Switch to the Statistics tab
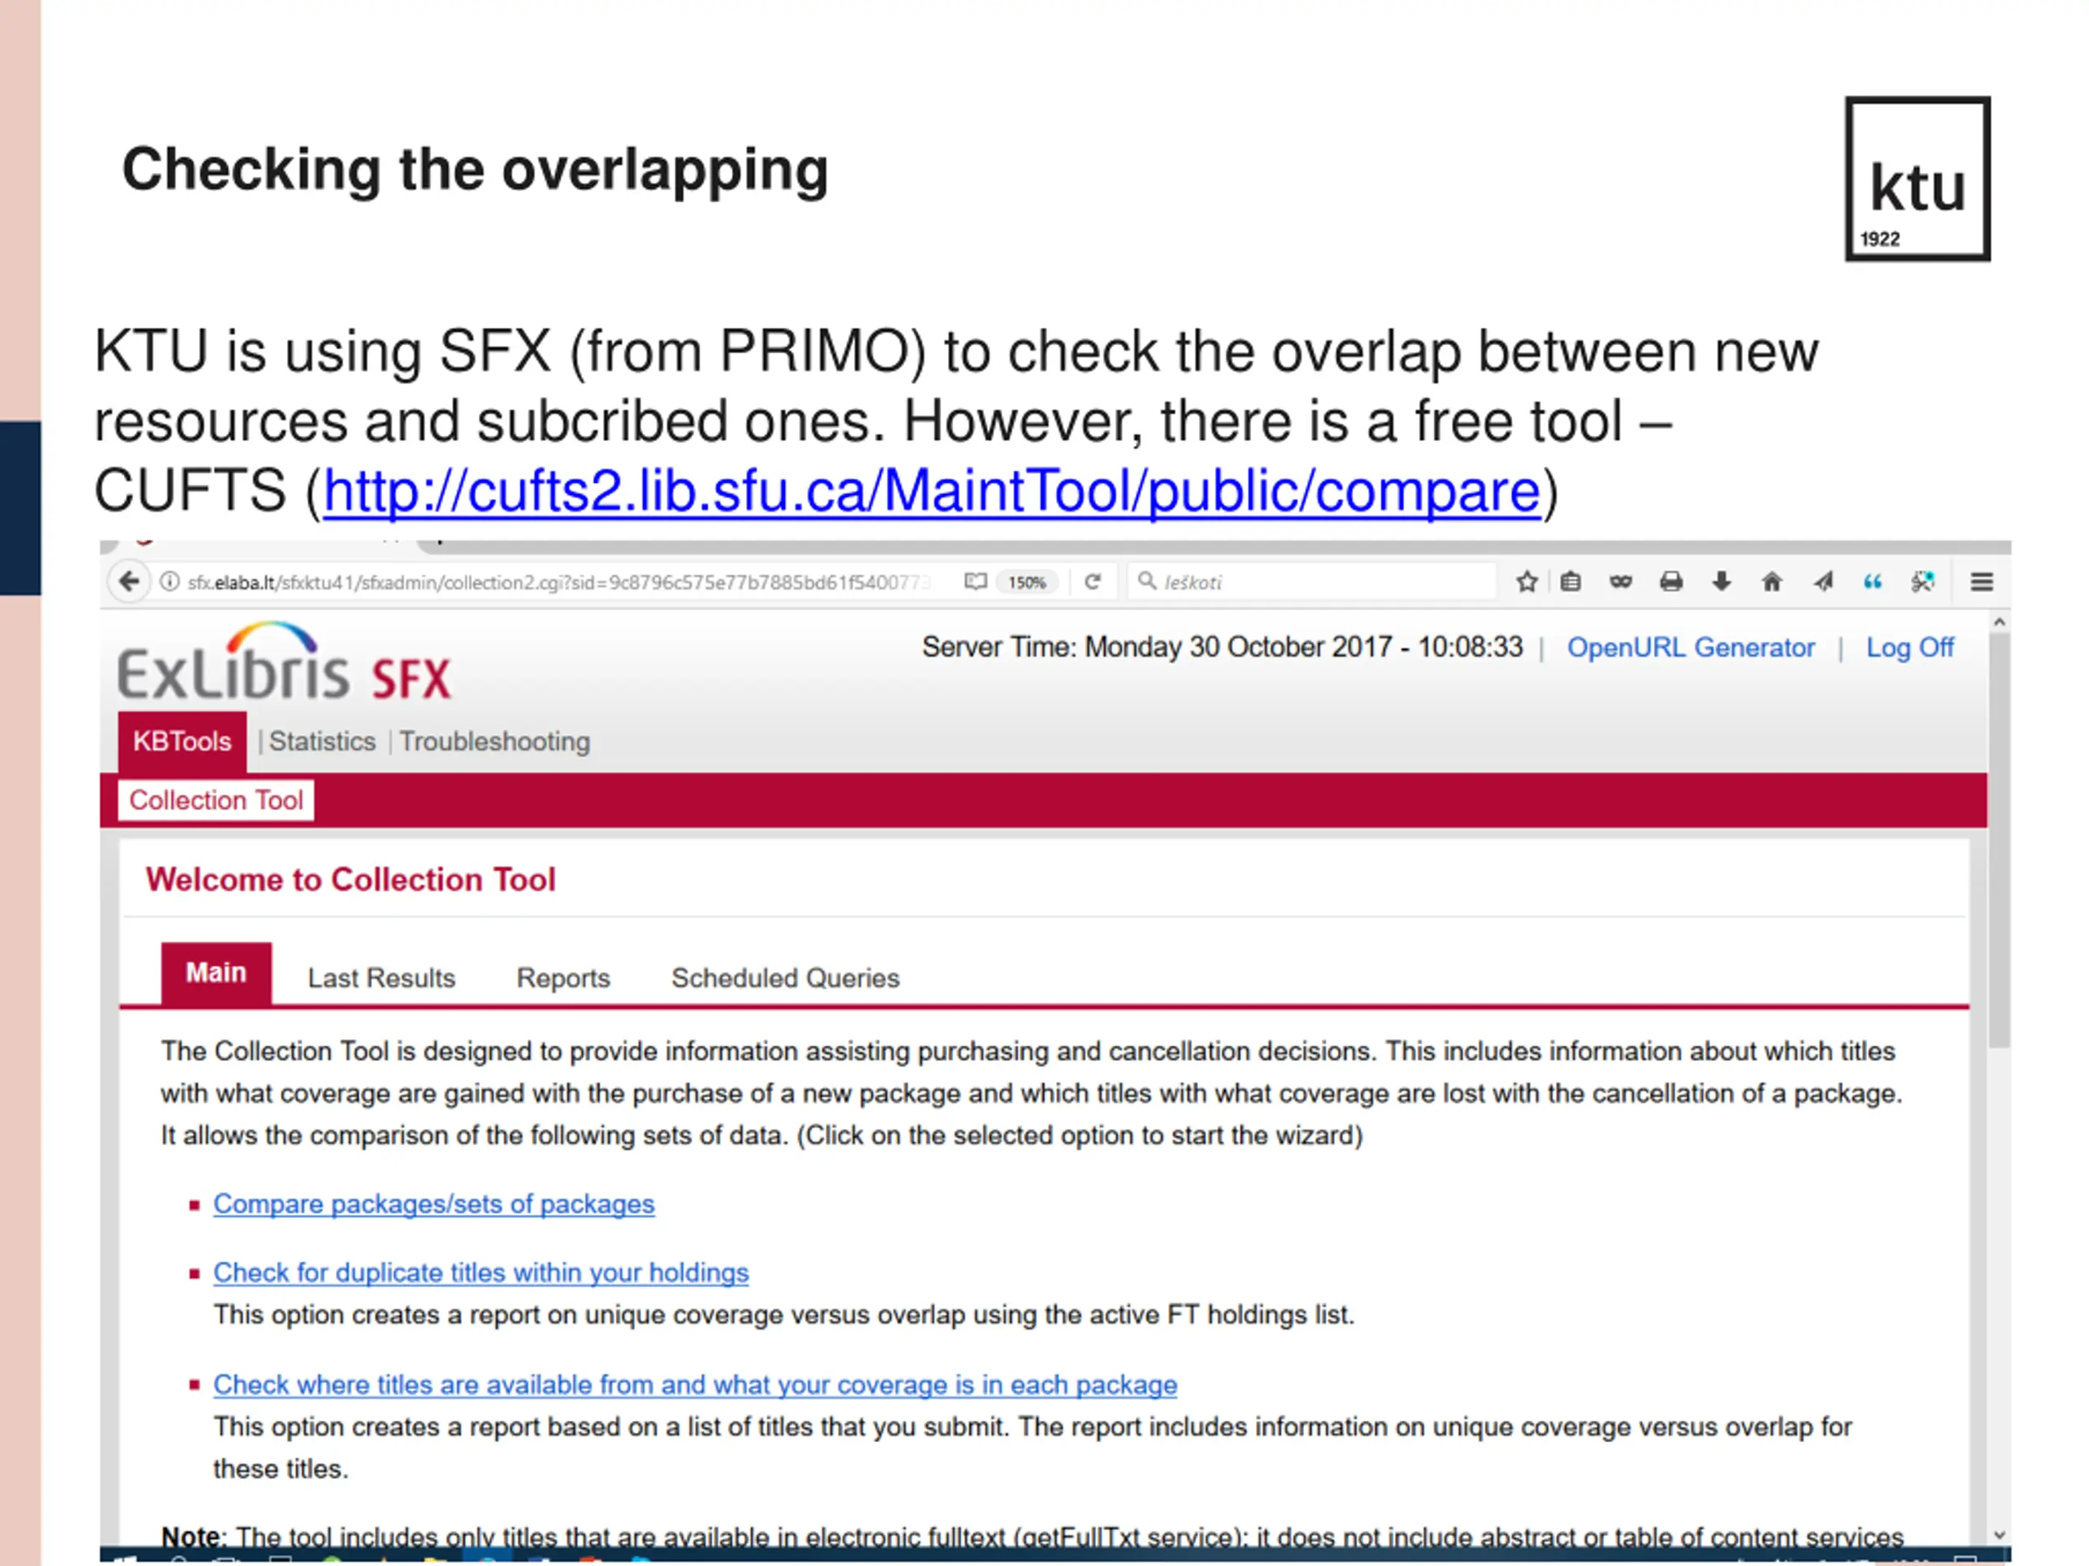Viewport: 2089px width, 1566px height. (322, 741)
